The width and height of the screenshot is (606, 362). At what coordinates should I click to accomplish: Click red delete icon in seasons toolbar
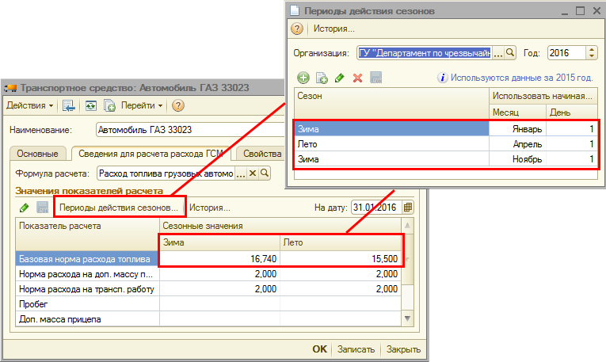[357, 78]
